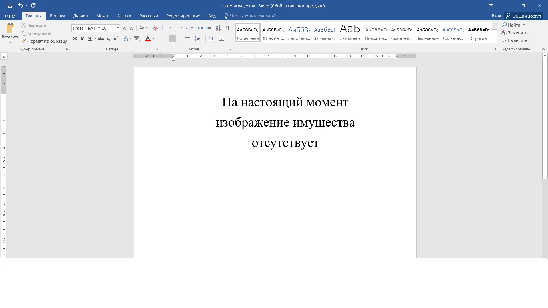Open the font name dropdown
The width and height of the screenshot is (548, 308).
99,28
